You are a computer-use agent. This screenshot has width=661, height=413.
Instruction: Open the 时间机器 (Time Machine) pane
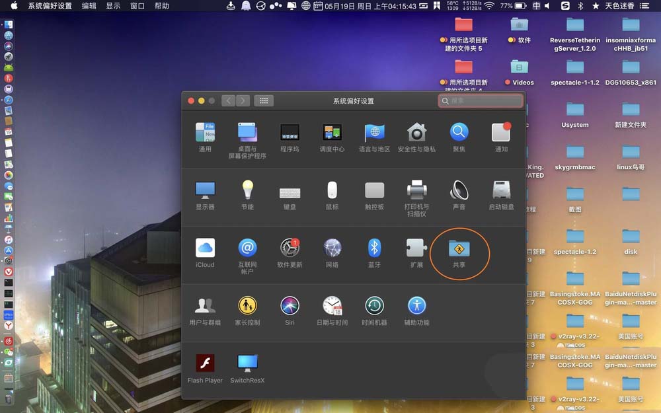coord(374,306)
